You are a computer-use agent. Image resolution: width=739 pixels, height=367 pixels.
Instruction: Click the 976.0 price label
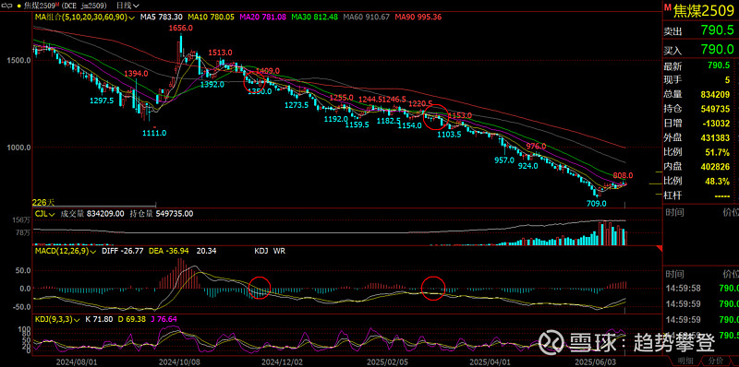[x=536, y=146]
